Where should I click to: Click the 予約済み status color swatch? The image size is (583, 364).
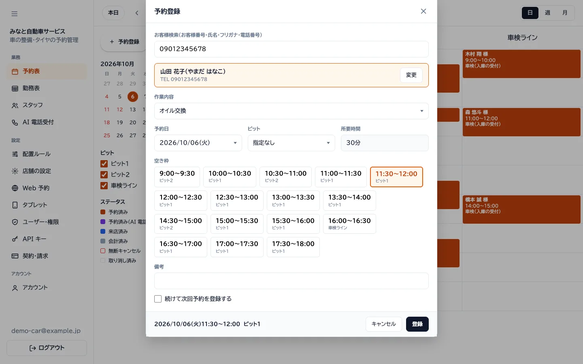tap(103, 212)
